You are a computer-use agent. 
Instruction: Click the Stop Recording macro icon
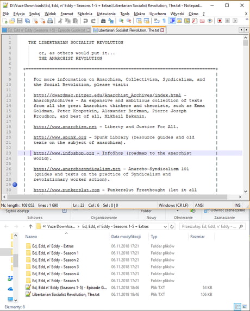point(227,21)
